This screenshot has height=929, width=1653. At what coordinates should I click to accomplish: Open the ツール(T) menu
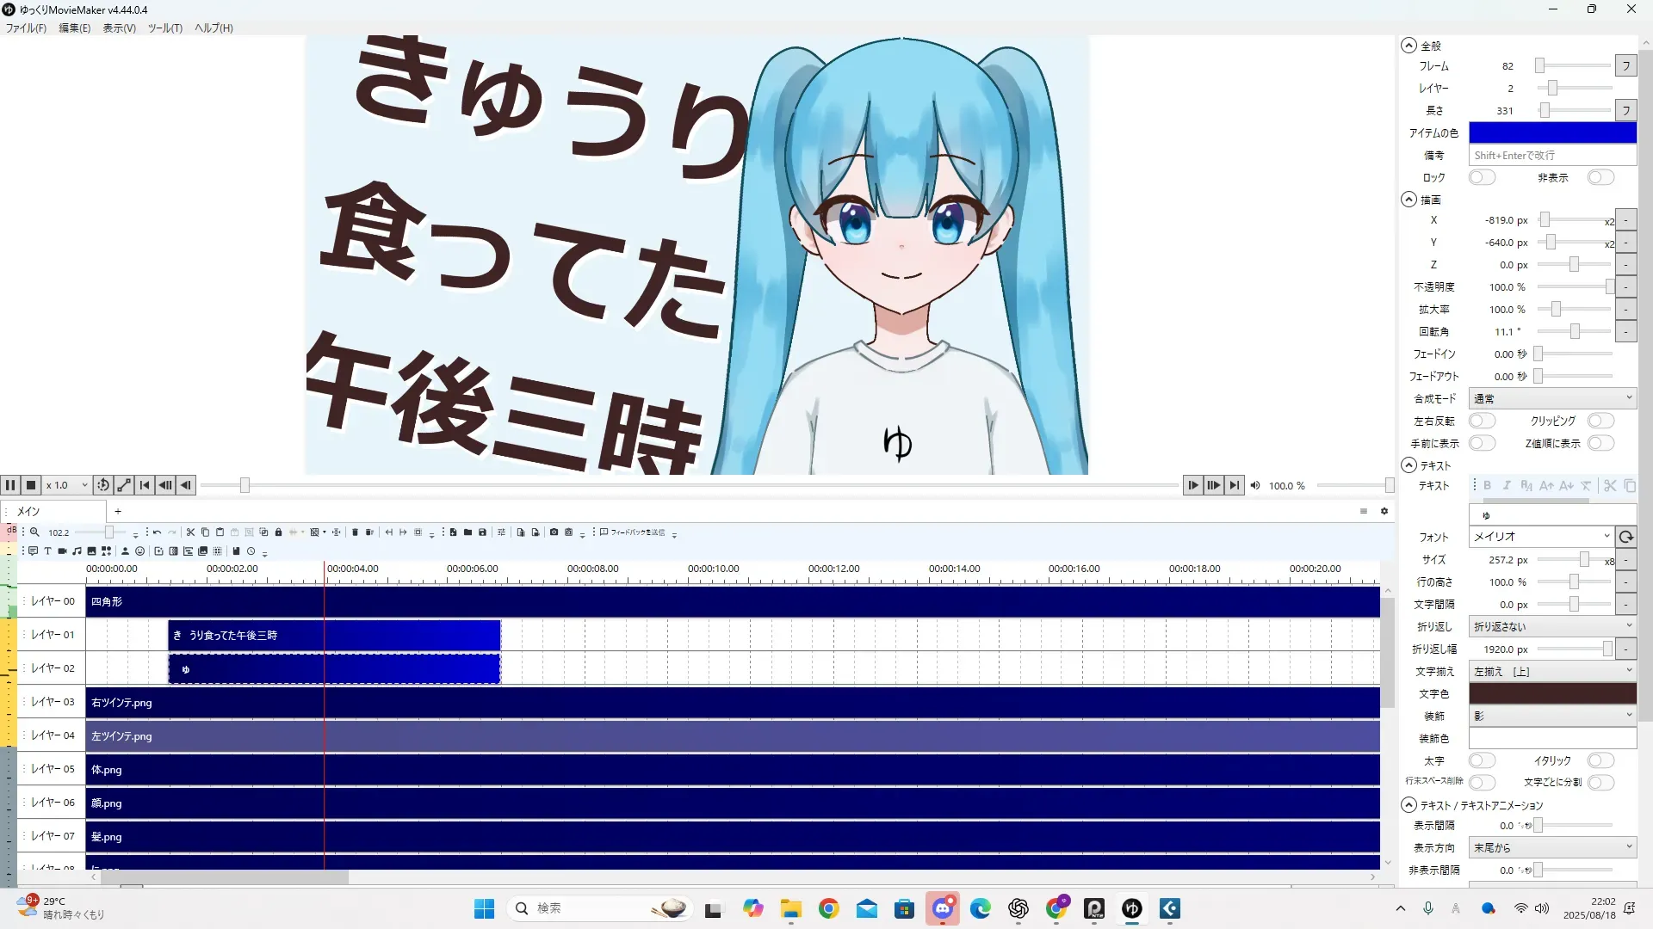(164, 28)
